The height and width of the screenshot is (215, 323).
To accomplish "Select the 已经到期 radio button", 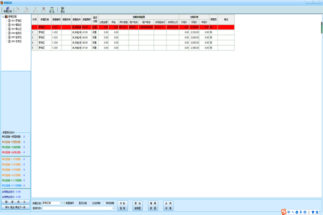I will click(x=90, y=203).
